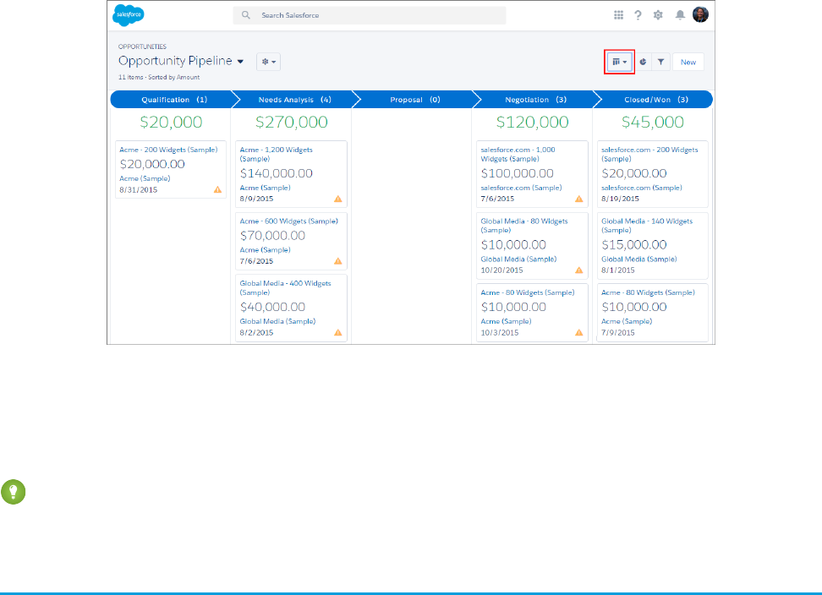Select the Closed/Won (3) stage header
822x595 pixels.
click(x=655, y=100)
